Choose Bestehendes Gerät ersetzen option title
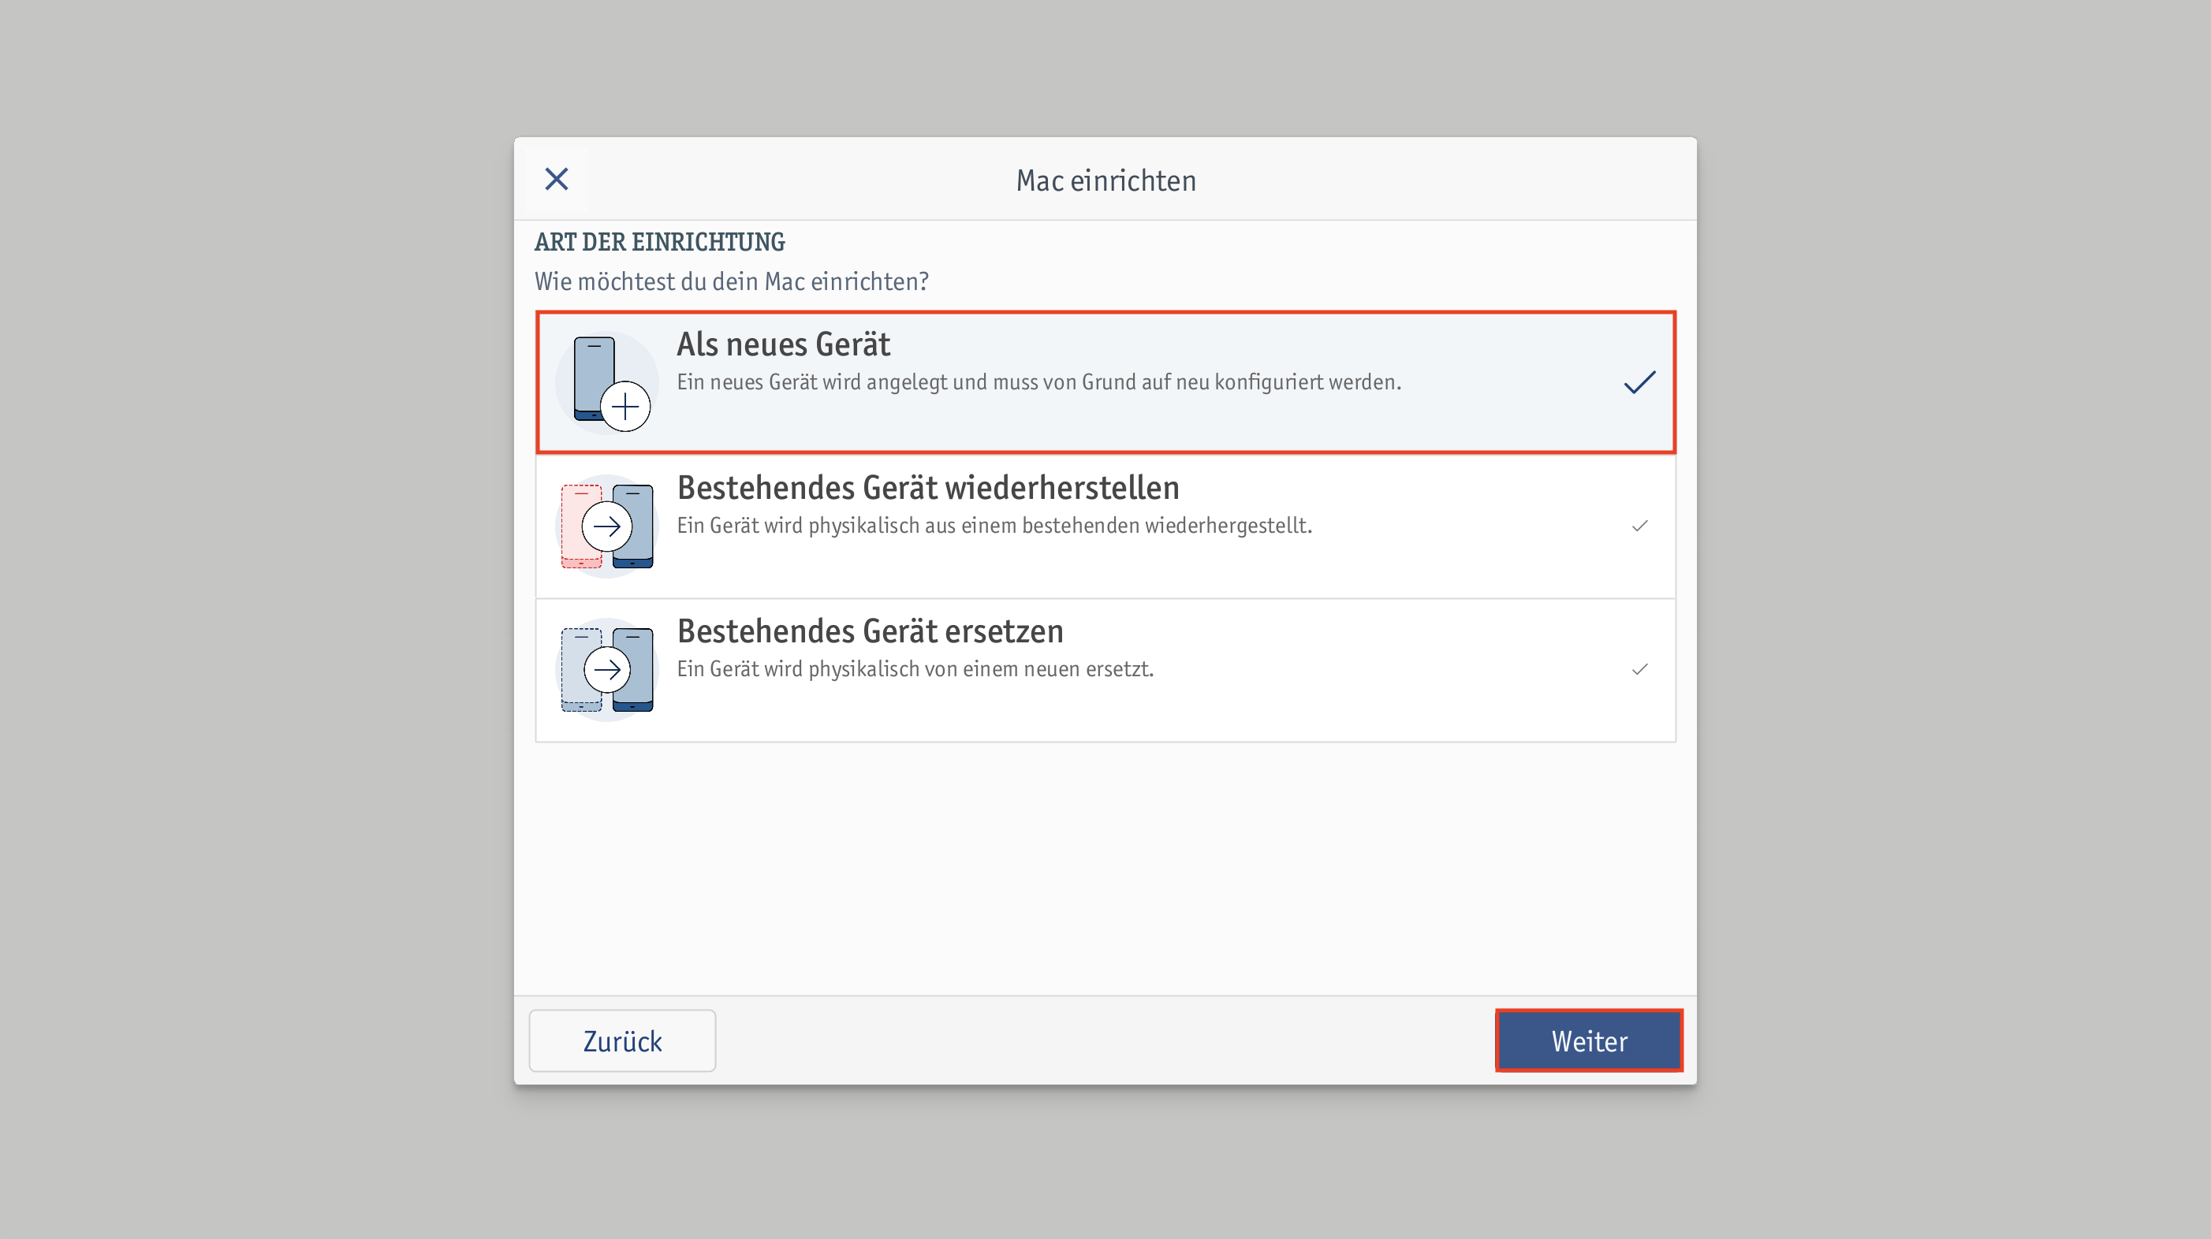This screenshot has height=1239, width=2211. click(871, 631)
